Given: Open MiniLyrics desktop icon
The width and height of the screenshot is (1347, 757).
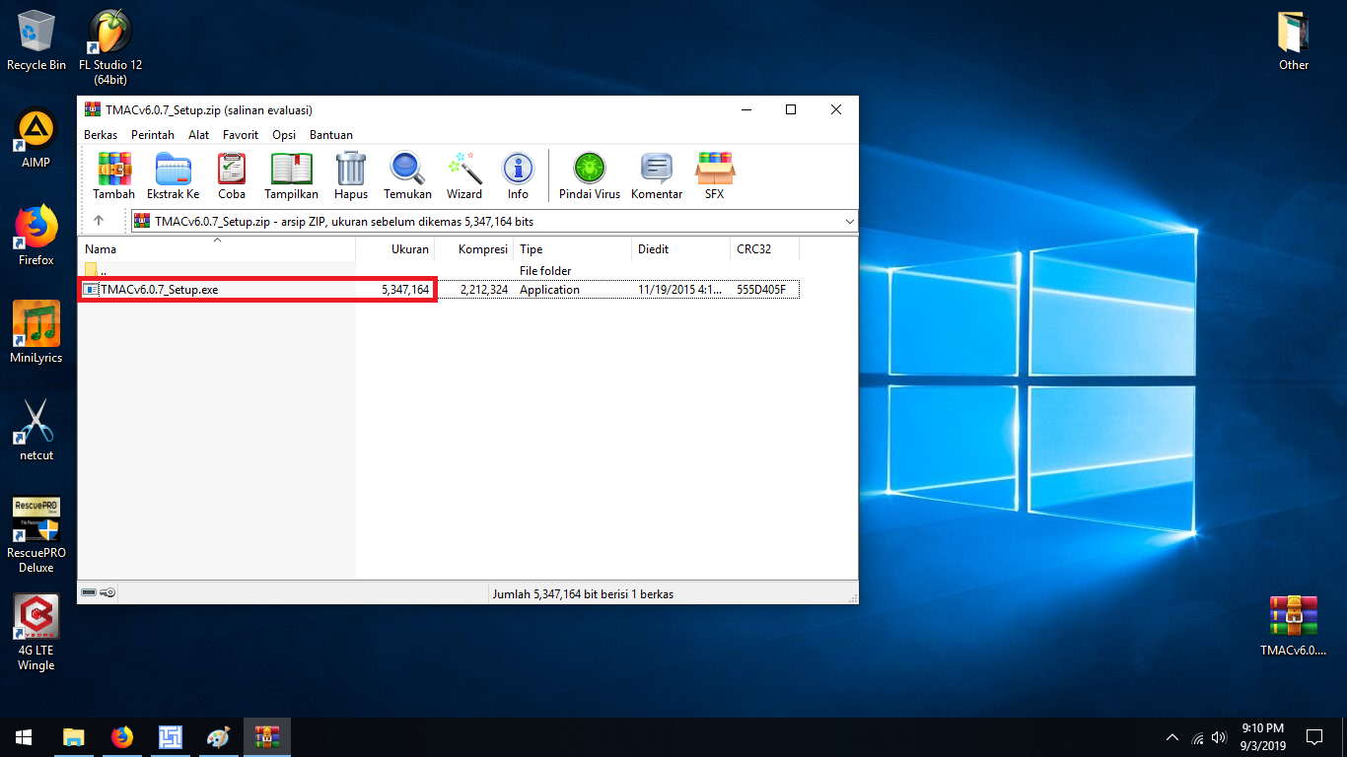Looking at the screenshot, I should 36,333.
